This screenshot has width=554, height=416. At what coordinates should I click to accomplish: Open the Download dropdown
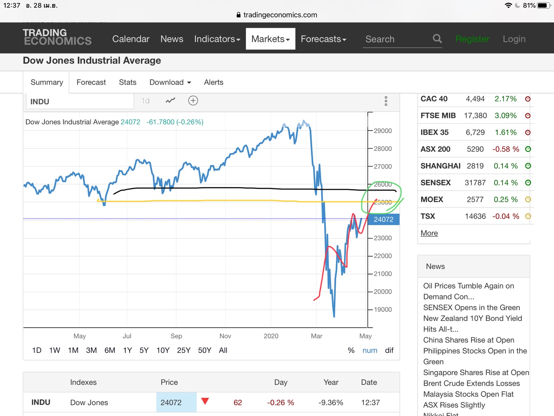[170, 82]
